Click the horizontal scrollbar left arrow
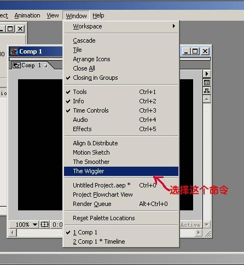244x265 pixels. point(13,233)
